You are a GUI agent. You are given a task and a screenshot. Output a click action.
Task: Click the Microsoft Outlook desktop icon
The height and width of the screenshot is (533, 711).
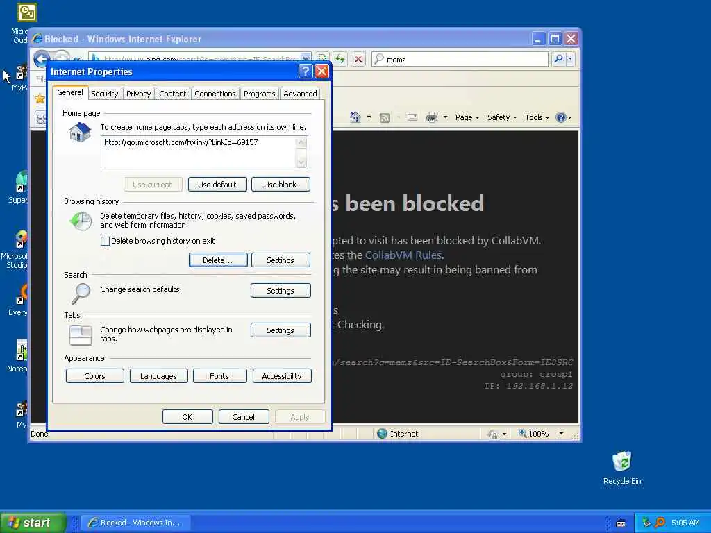26,12
